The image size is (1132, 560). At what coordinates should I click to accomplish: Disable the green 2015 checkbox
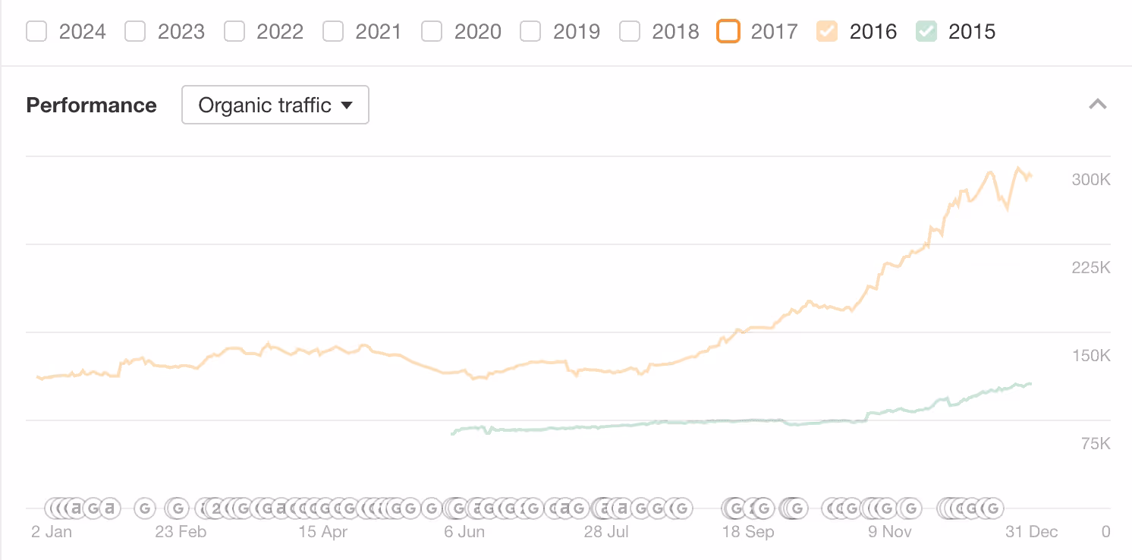coord(926,32)
